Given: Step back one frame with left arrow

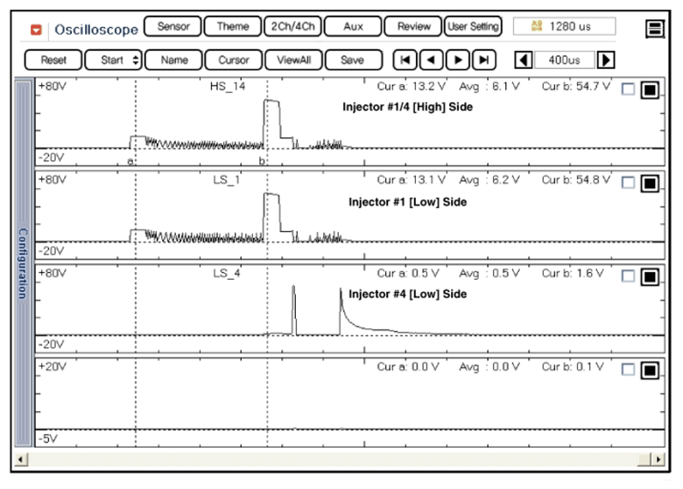Looking at the screenshot, I should coord(431,60).
